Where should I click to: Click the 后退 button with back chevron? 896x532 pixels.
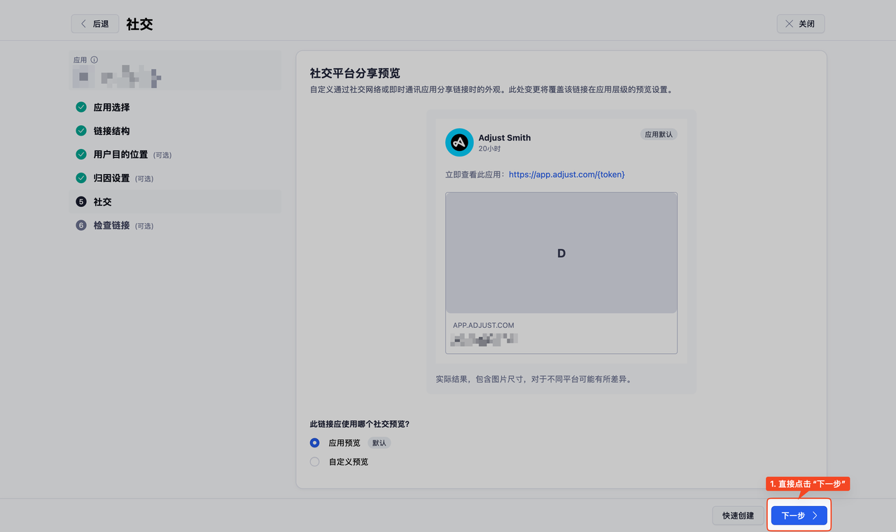coord(94,23)
